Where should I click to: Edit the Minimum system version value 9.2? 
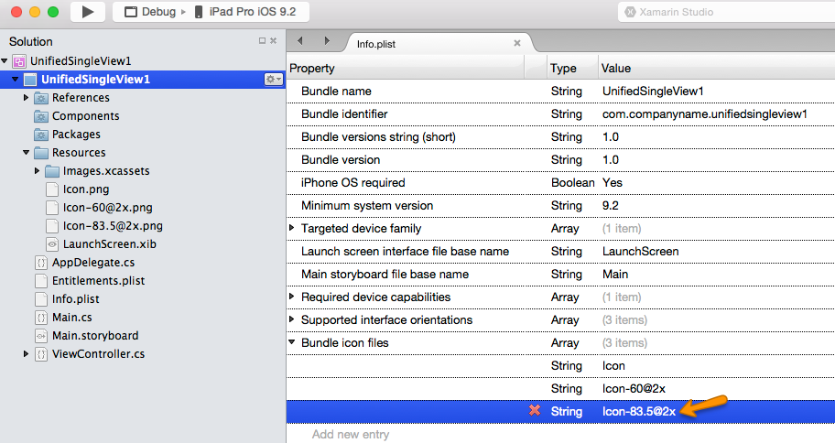611,206
